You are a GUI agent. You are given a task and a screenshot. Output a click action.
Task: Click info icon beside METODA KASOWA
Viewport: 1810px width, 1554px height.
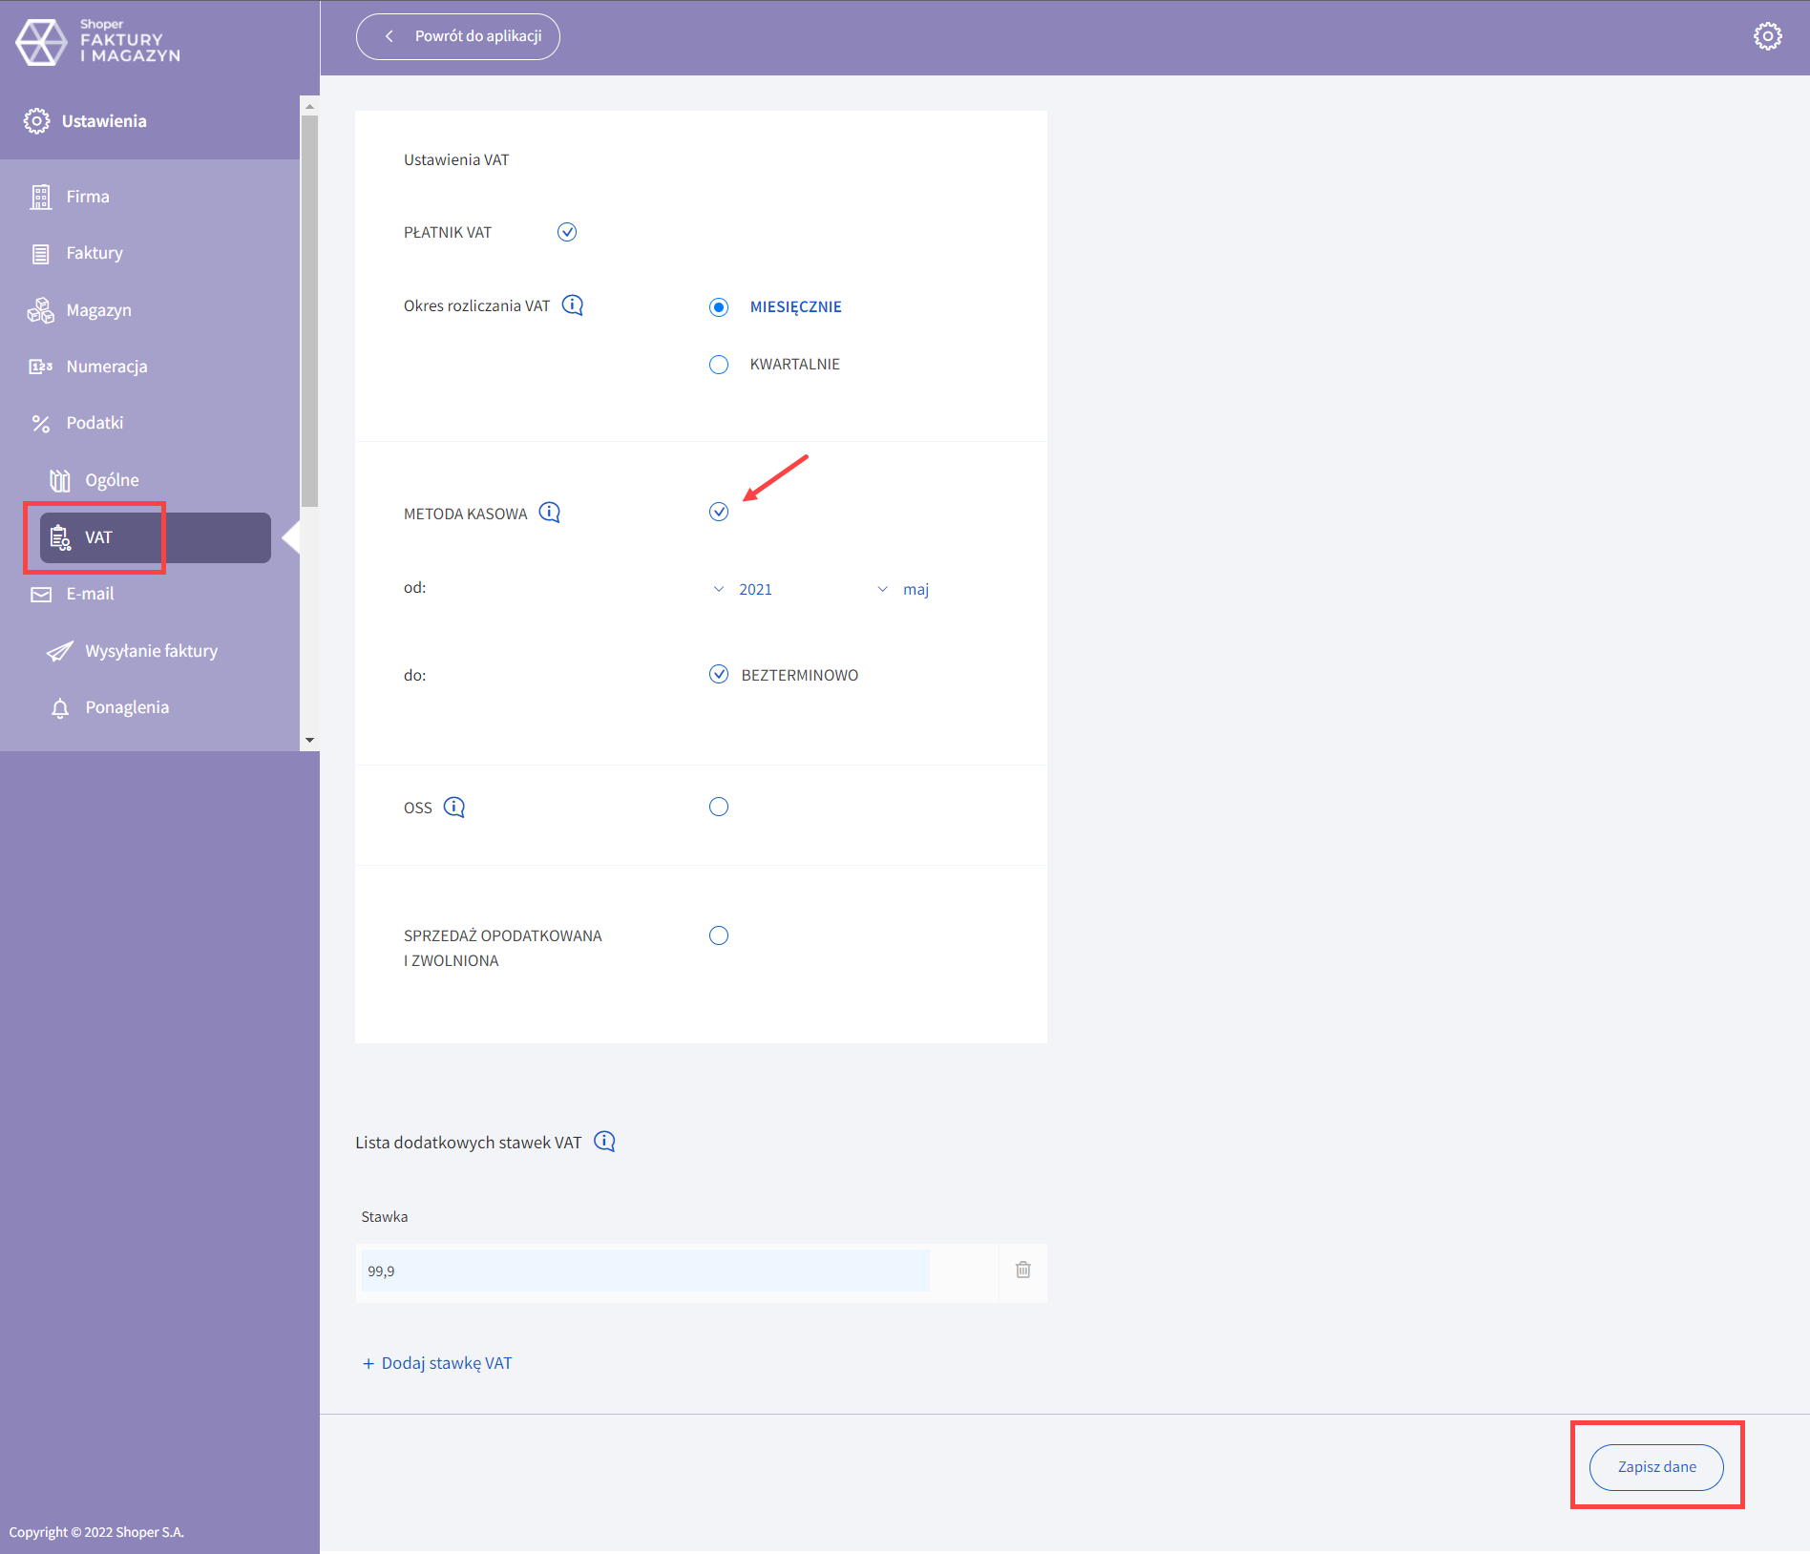pyautogui.click(x=550, y=513)
